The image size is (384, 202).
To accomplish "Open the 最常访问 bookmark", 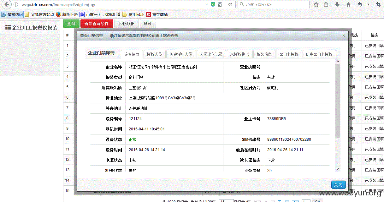I will [x=12, y=14].
